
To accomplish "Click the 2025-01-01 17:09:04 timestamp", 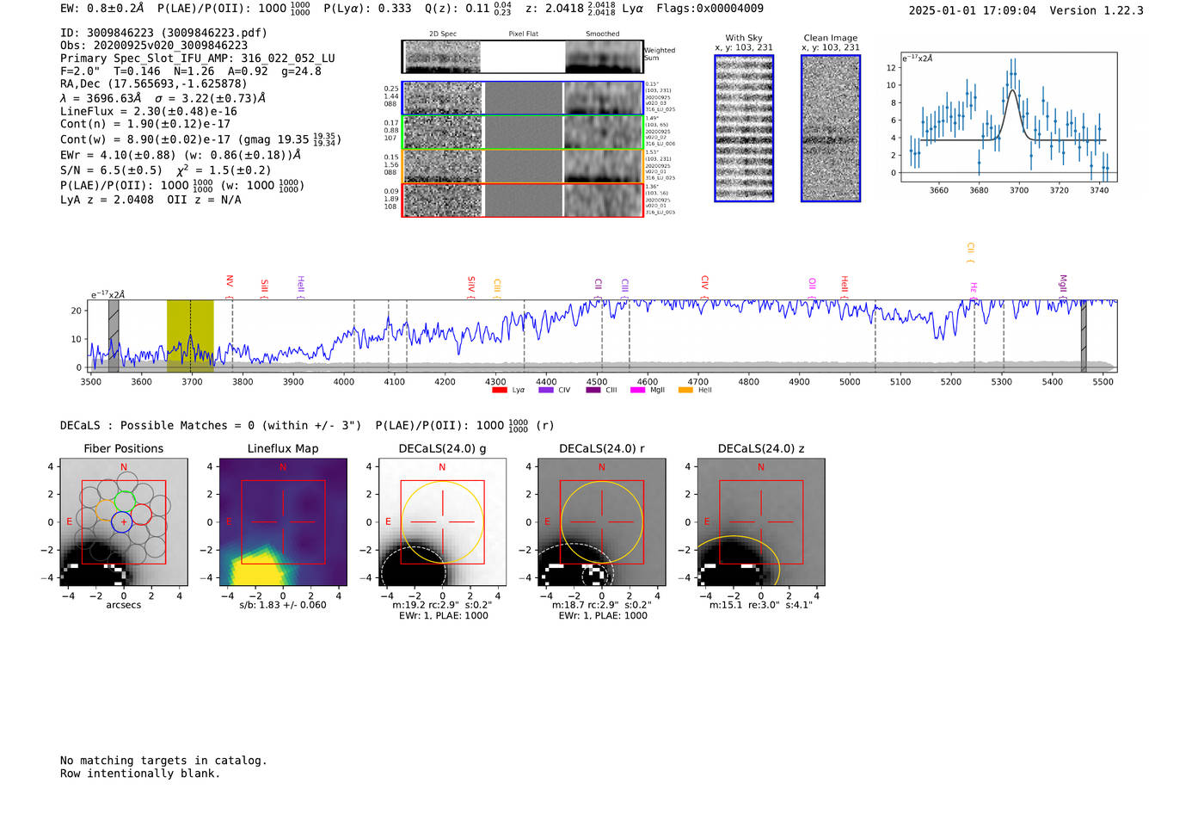I will click(x=973, y=10).
